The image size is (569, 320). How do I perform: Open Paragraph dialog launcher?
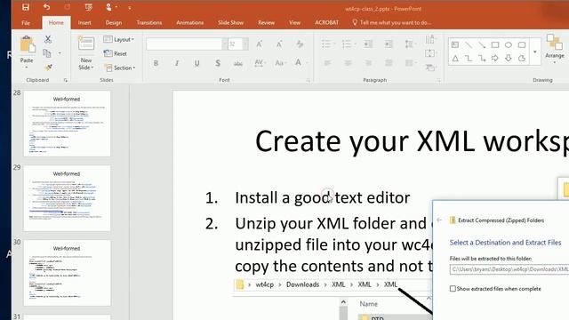(438, 80)
